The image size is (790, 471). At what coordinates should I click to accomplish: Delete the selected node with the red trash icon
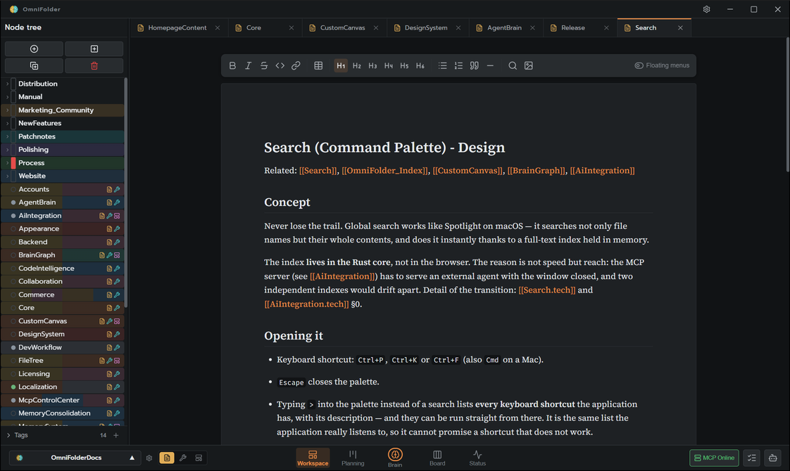pos(94,66)
